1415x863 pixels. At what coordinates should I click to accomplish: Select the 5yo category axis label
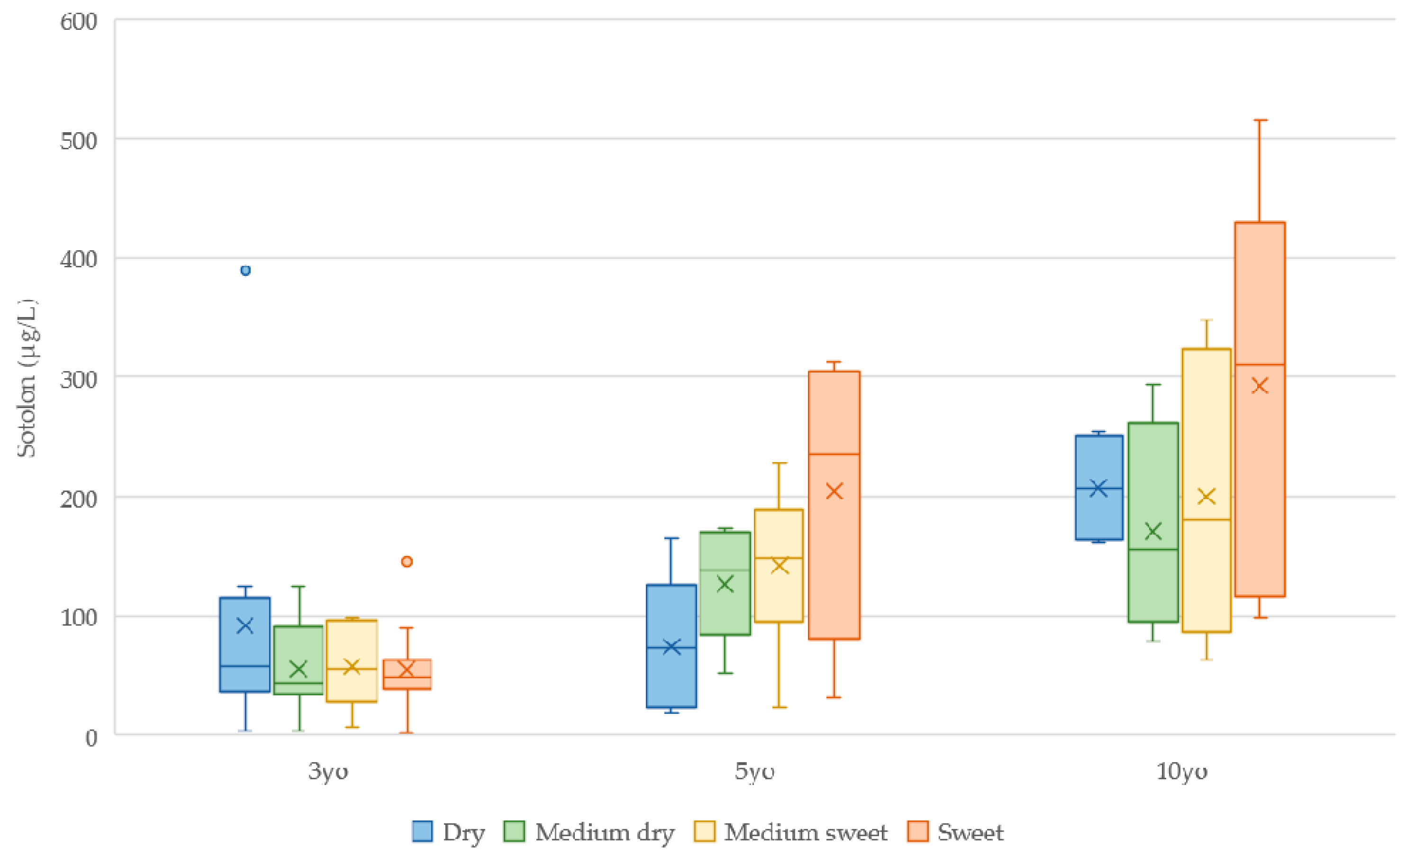[x=754, y=772]
